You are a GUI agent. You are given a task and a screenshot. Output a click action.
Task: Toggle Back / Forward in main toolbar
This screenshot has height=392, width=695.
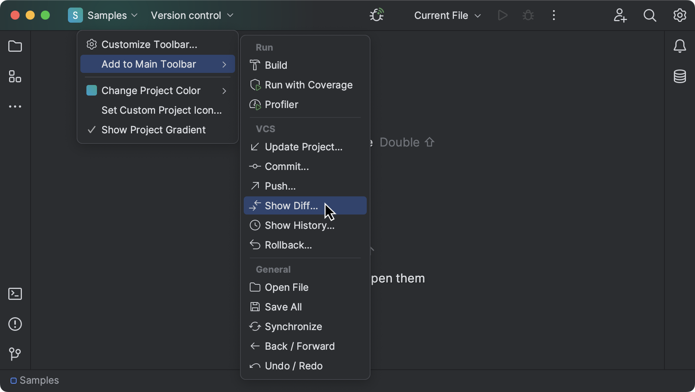pyautogui.click(x=299, y=346)
